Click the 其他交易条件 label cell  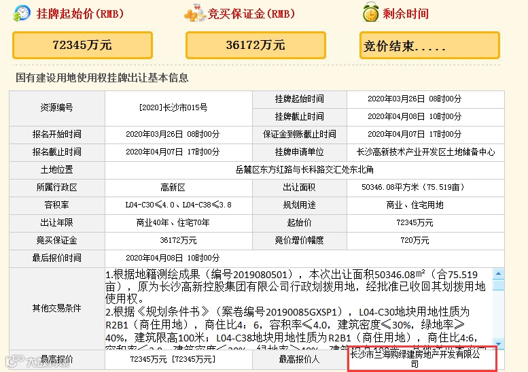pyautogui.click(x=57, y=308)
